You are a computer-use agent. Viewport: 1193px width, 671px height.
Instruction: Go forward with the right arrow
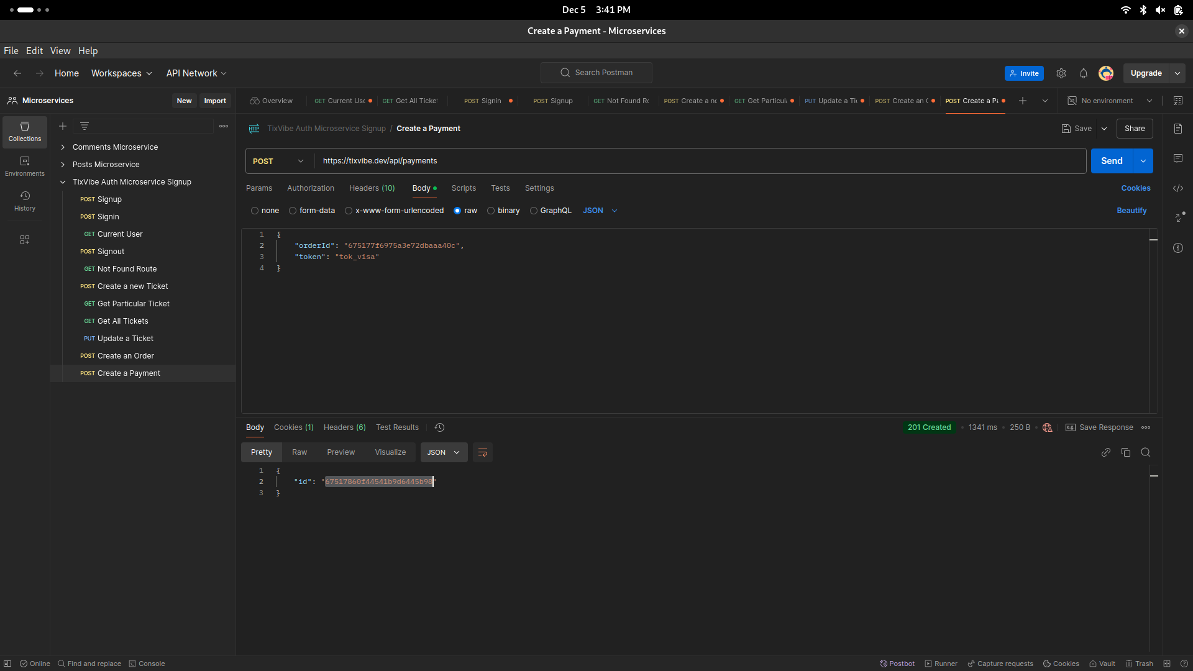40,73
